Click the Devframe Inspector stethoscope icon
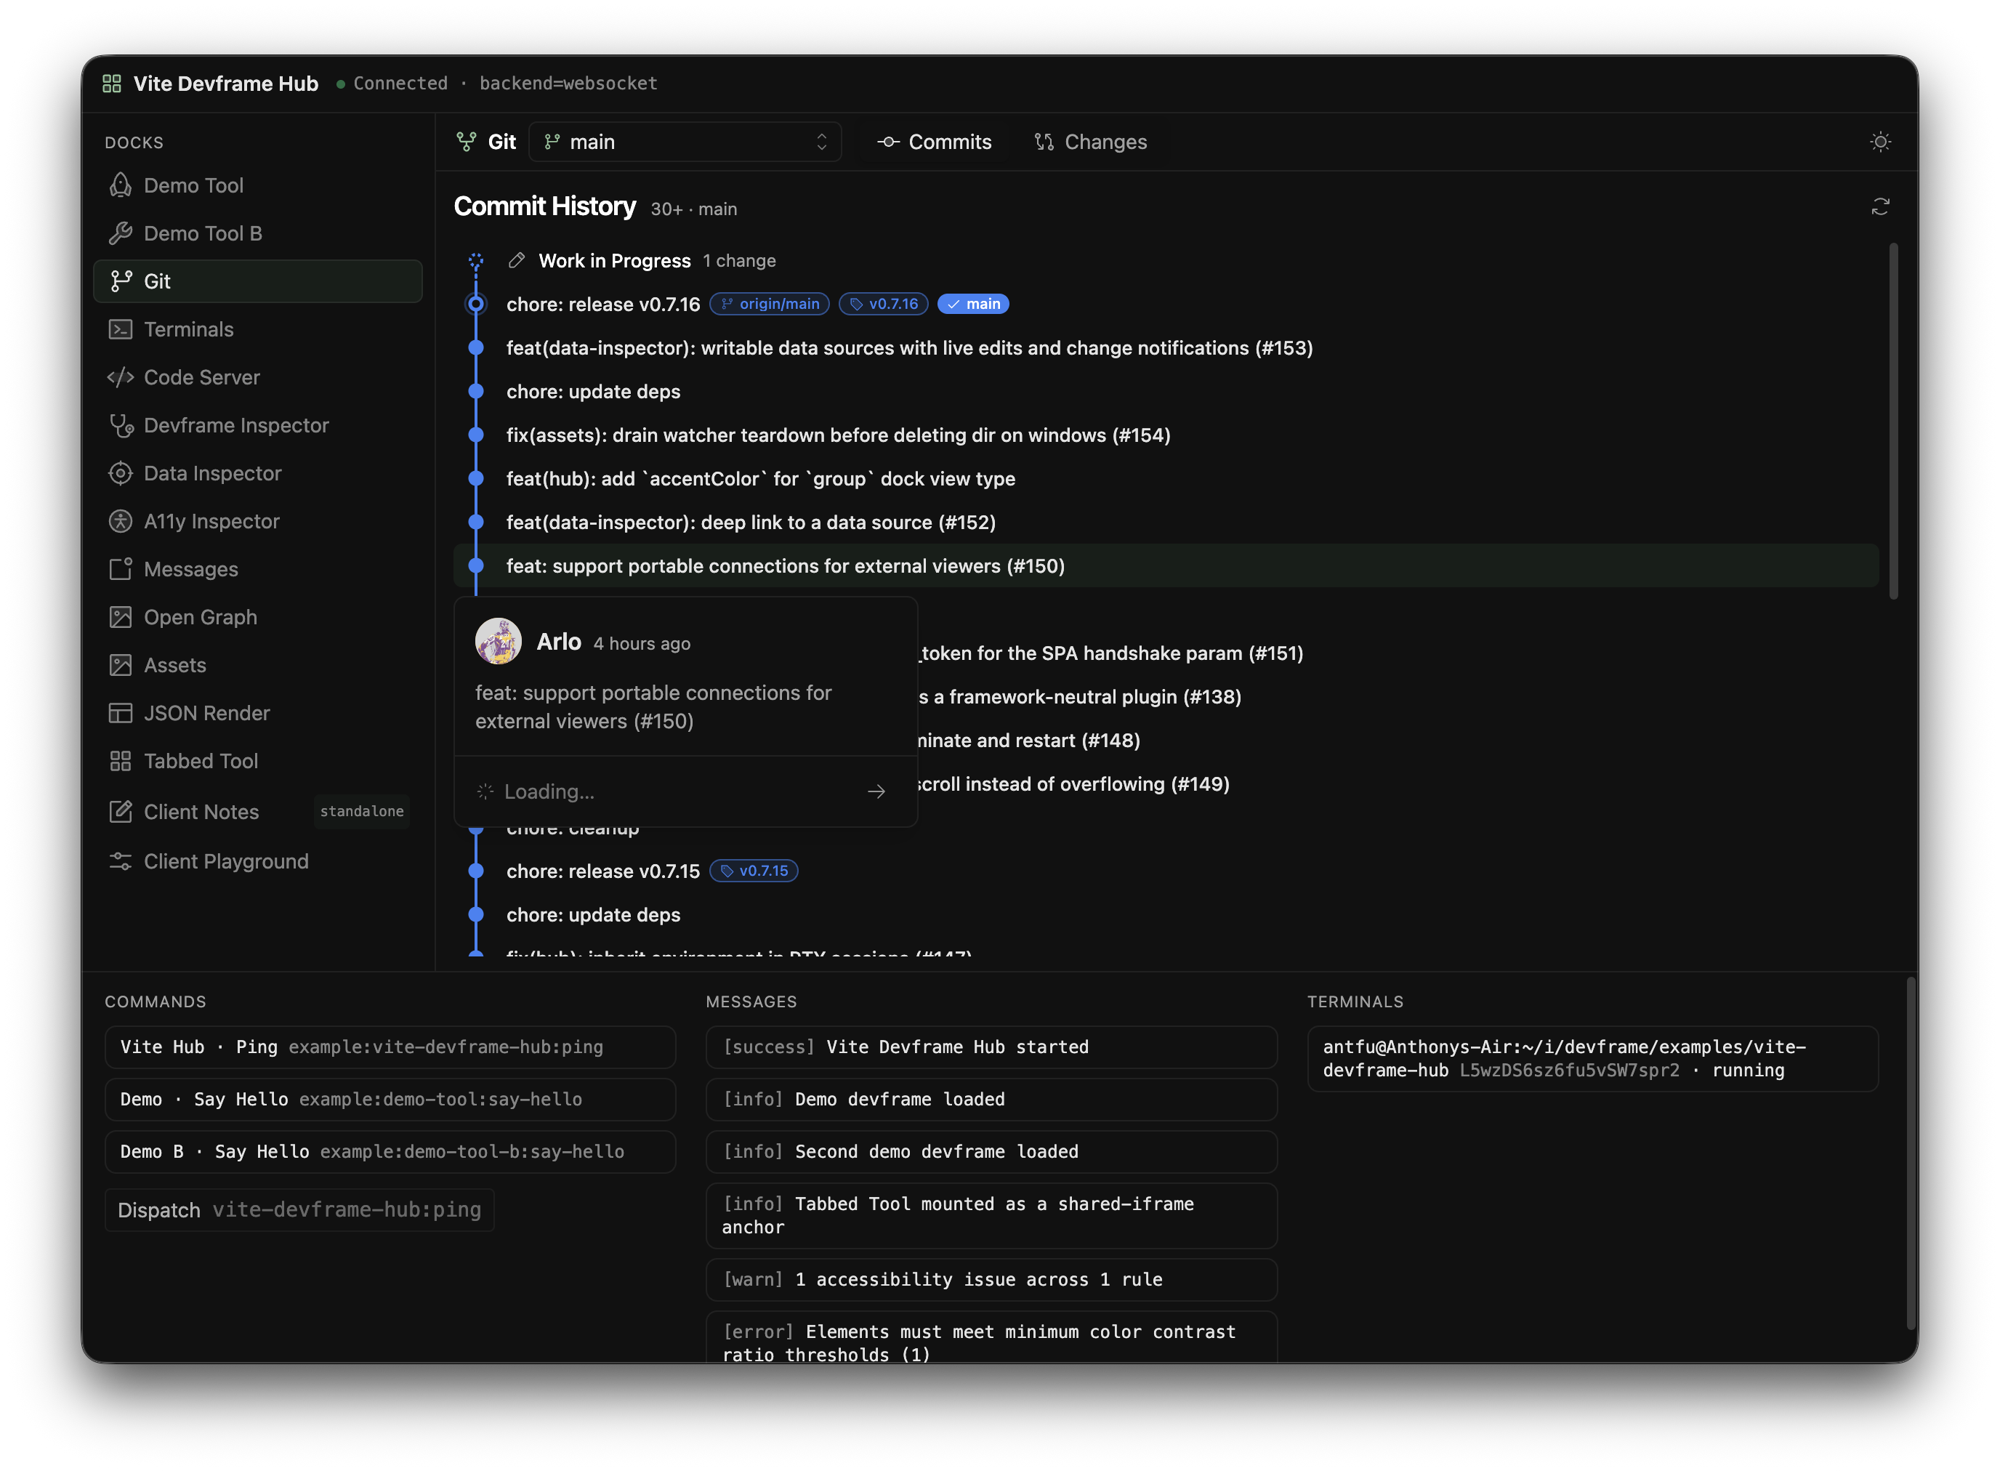This screenshot has height=1471, width=2000. click(x=120, y=426)
